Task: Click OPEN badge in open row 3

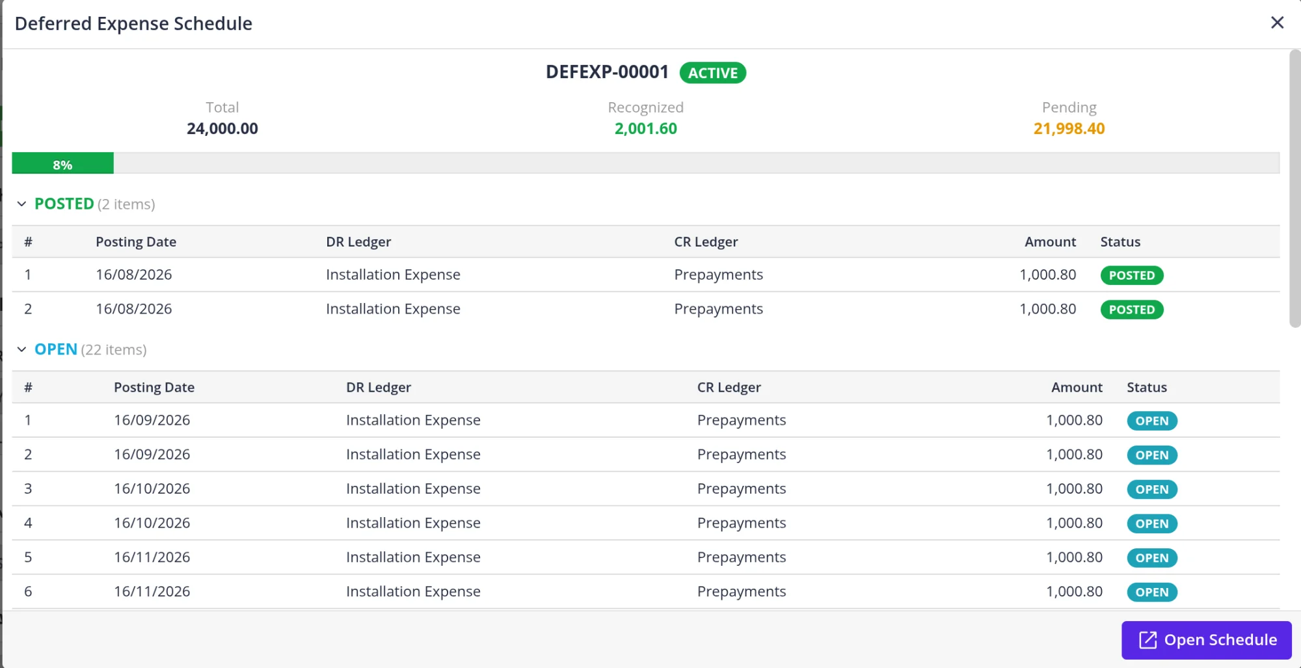Action: point(1151,490)
